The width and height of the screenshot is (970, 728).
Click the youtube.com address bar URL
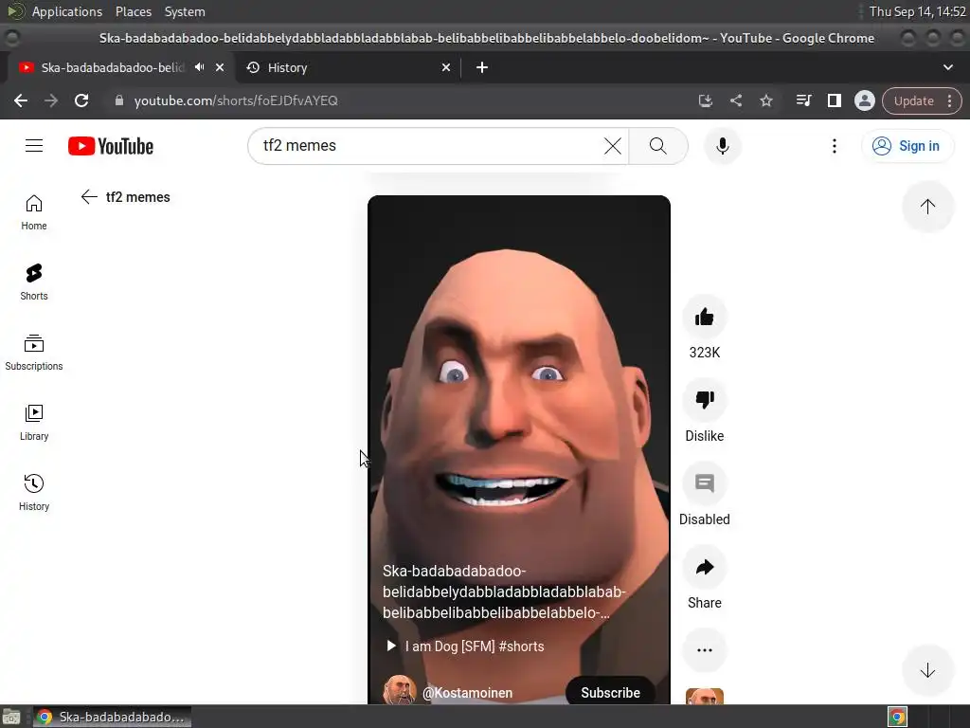click(x=236, y=100)
